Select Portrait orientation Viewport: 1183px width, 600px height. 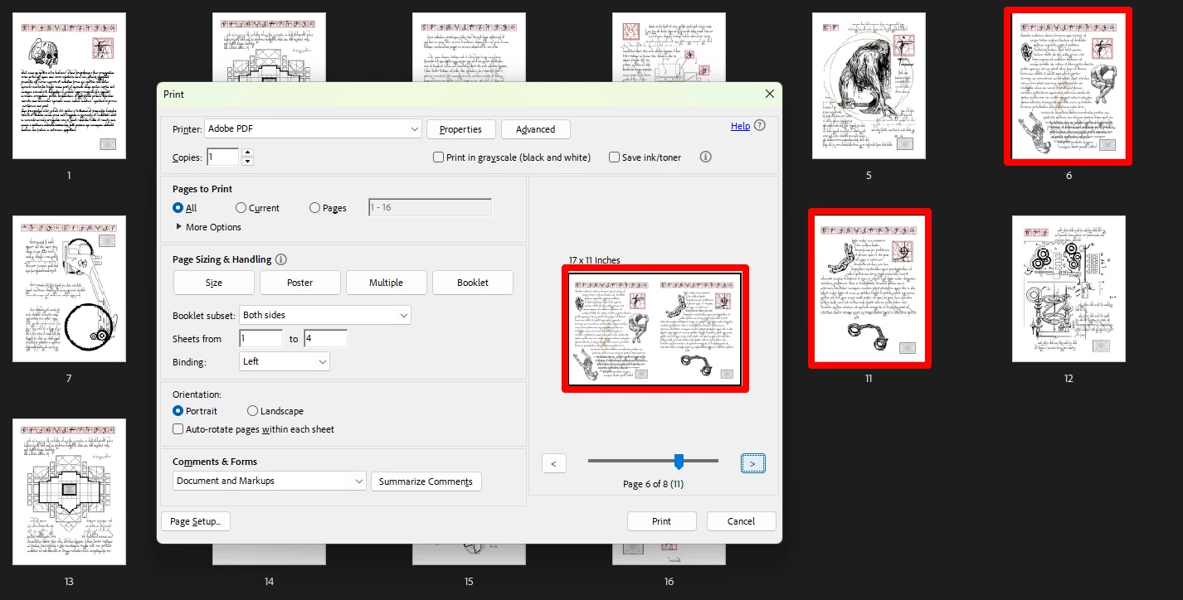pos(178,411)
